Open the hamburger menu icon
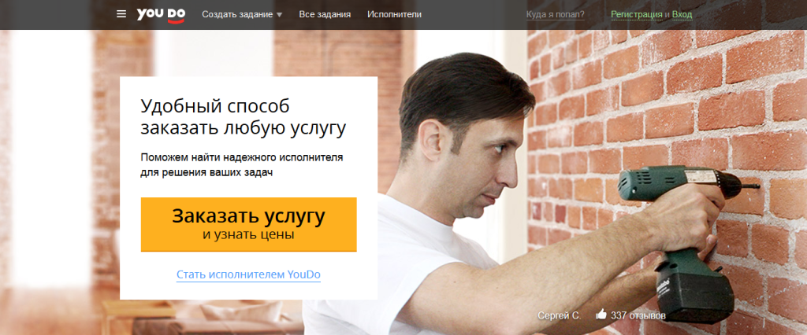Image resolution: width=807 pixels, height=335 pixels. [121, 14]
